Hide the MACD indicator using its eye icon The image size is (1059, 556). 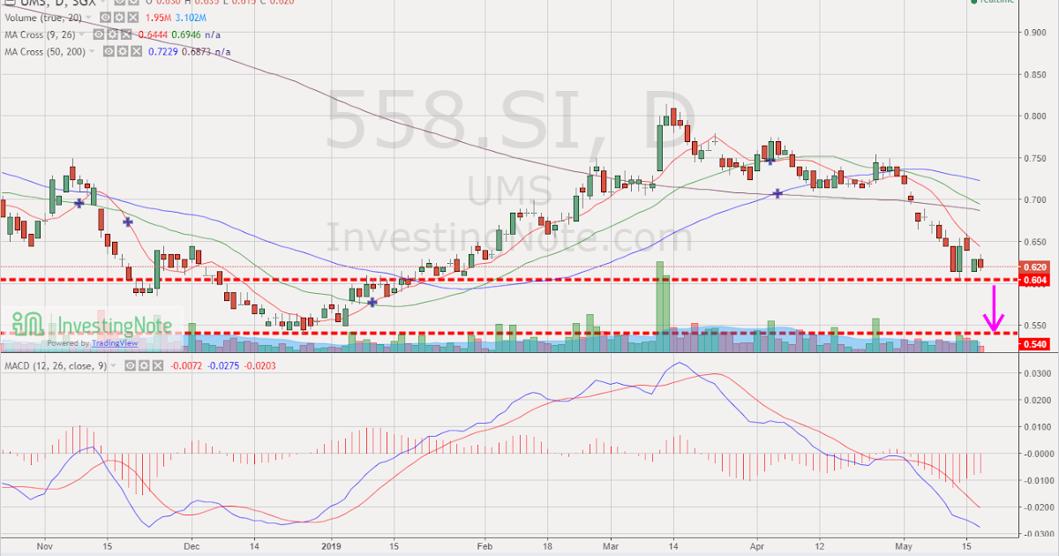(130, 365)
